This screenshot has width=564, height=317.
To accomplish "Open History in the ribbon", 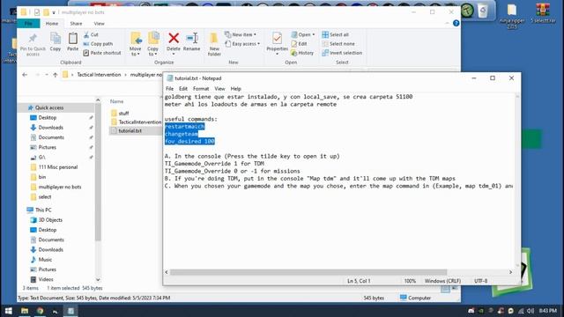I will point(302,53).
